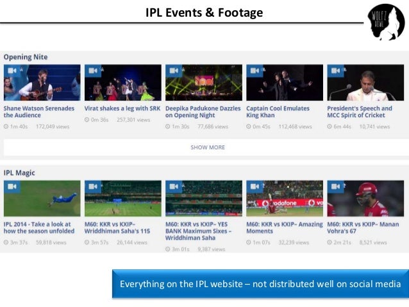Click the 10,741 views count
Screen dimensions: 409x307
pyautogui.click(x=374, y=126)
